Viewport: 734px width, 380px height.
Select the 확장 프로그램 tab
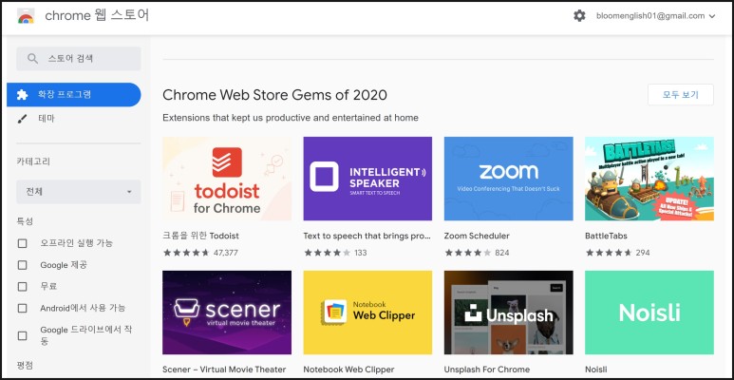pyautogui.click(x=74, y=95)
